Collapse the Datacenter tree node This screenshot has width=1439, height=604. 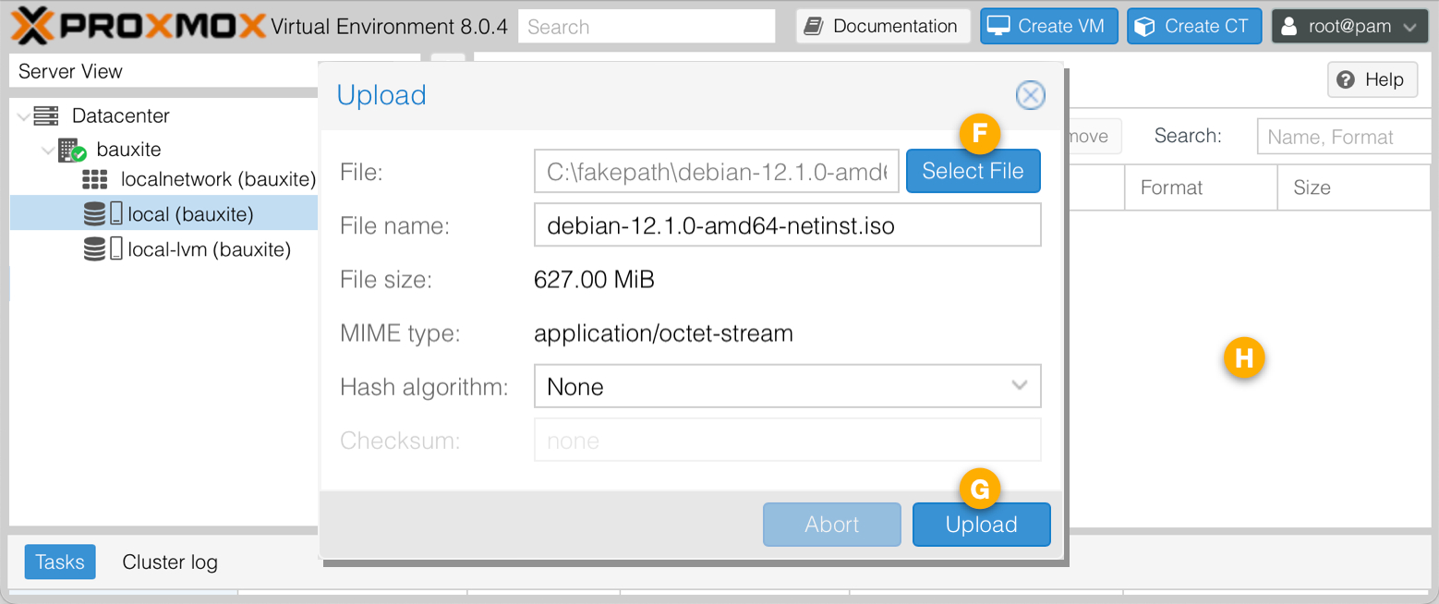pyautogui.click(x=23, y=116)
